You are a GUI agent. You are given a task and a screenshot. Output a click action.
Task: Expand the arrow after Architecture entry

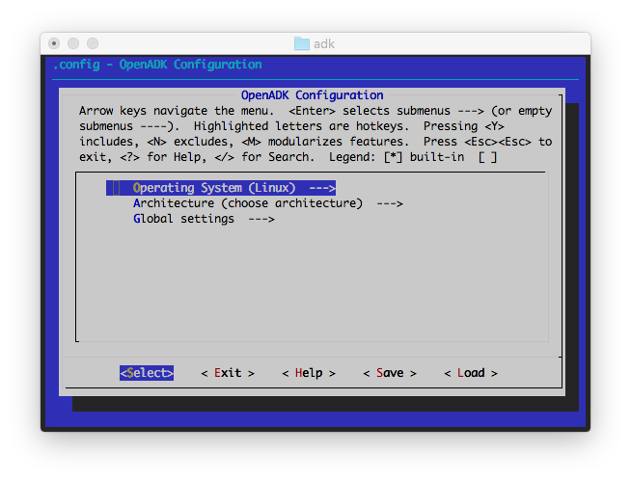tap(389, 203)
